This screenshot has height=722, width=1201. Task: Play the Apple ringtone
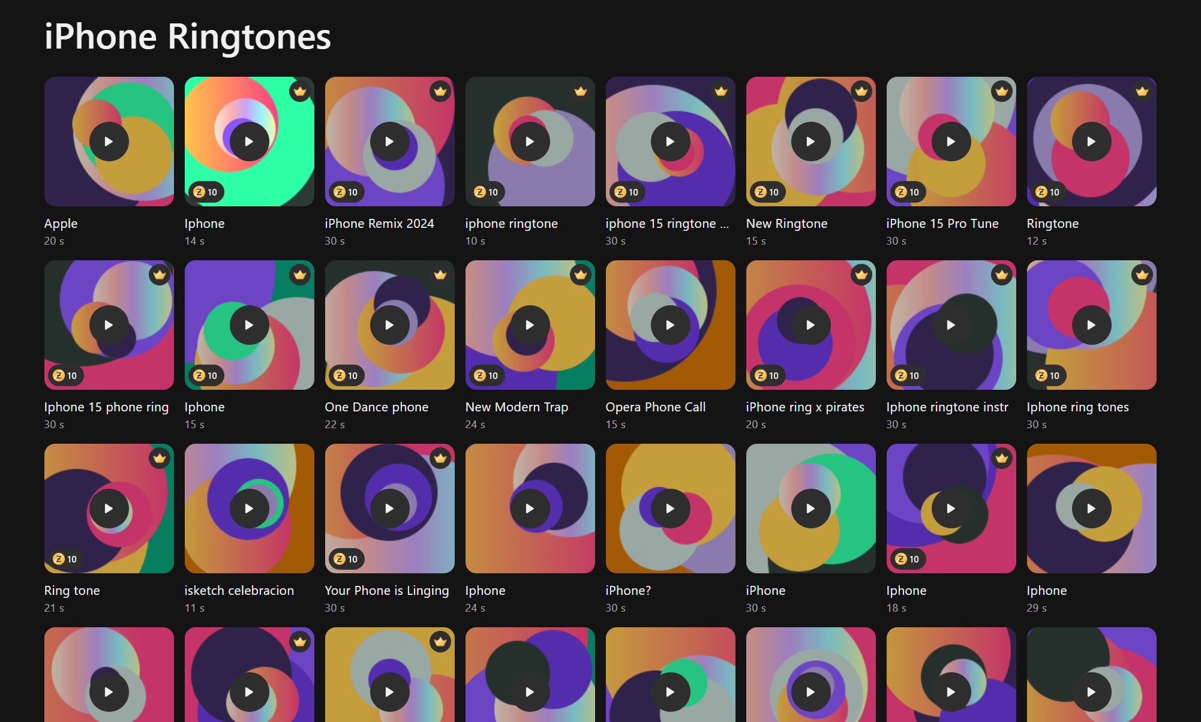(x=109, y=142)
